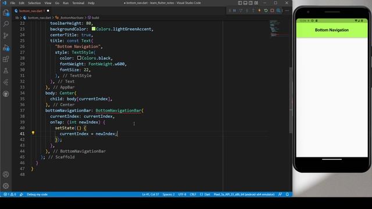
Task: Open the Accounts icon in activity bar
Action: pyautogui.click(x=6, y=174)
